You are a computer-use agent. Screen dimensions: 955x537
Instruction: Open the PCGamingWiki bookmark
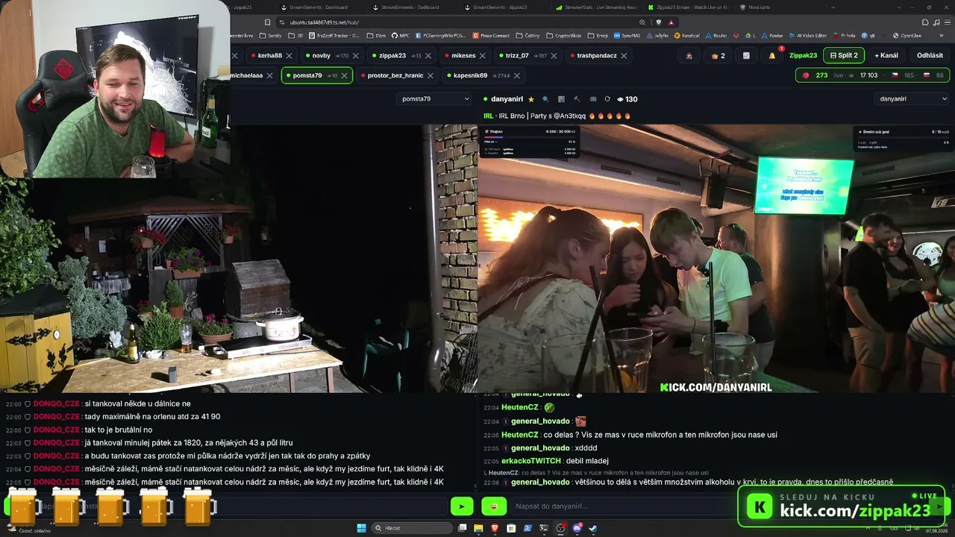click(440, 35)
